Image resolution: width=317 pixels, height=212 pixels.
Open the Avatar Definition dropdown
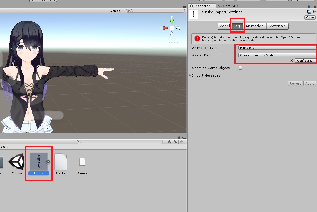click(x=277, y=55)
